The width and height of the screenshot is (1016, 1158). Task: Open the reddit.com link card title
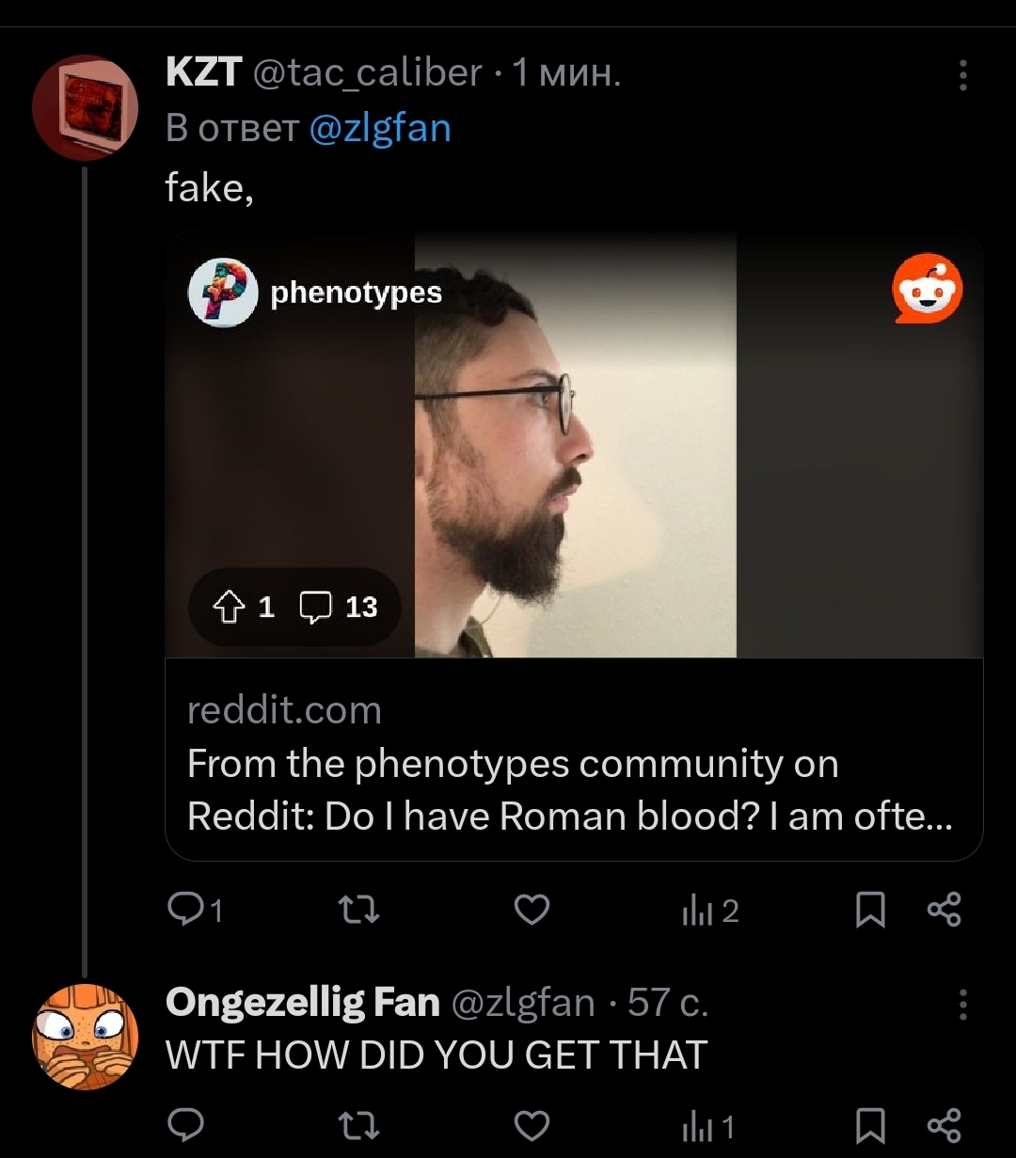click(x=569, y=790)
